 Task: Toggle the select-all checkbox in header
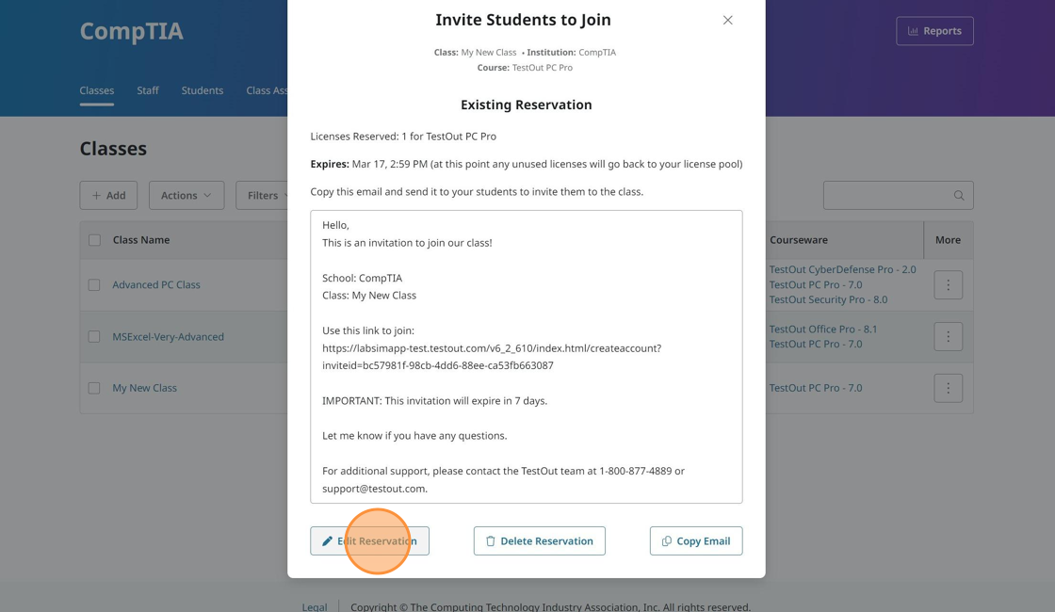click(x=94, y=240)
